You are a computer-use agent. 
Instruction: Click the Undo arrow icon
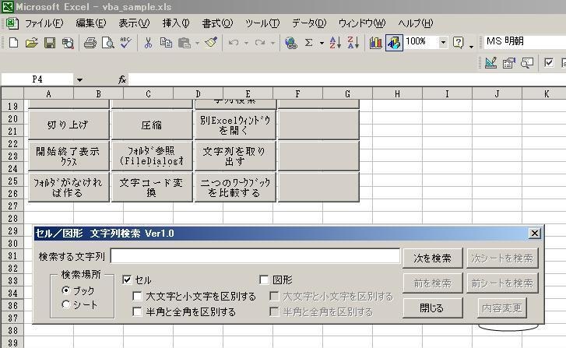[x=234, y=43]
